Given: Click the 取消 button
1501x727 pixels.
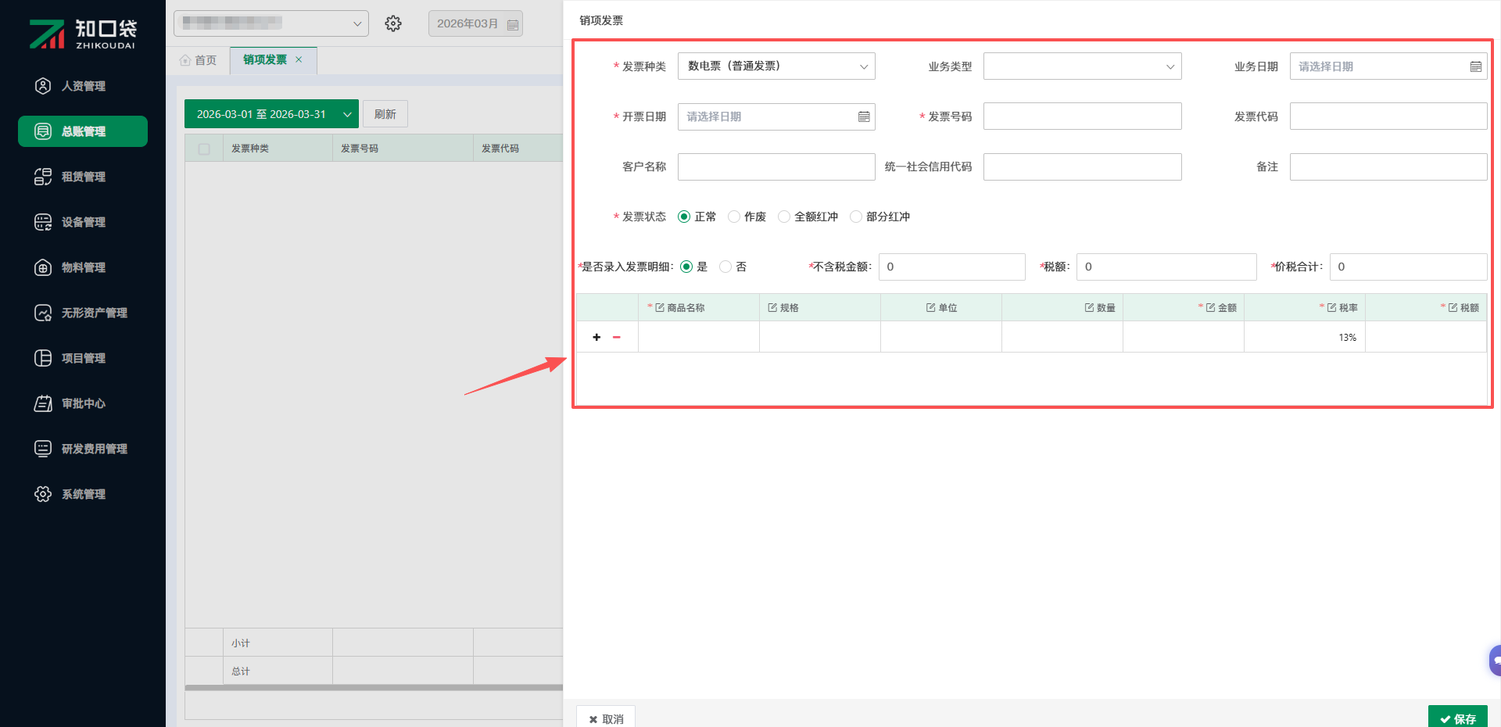Looking at the screenshot, I should 606,718.
